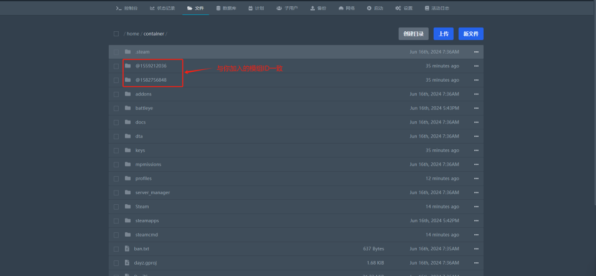
Task: Click the folder icon next to addons
Action: click(127, 94)
